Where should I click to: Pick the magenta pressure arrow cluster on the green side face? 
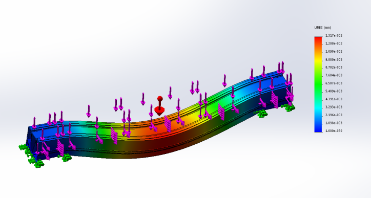[x=221, y=112]
